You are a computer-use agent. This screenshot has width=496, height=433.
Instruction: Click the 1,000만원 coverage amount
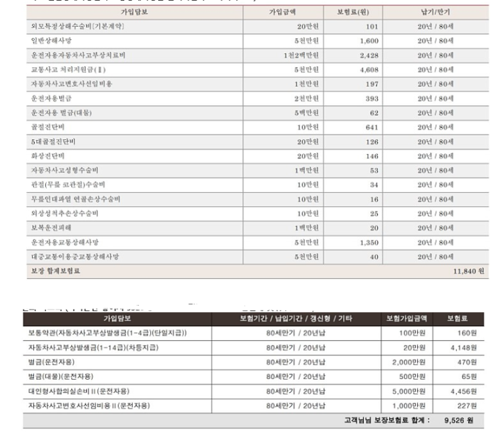pyautogui.click(x=409, y=406)
